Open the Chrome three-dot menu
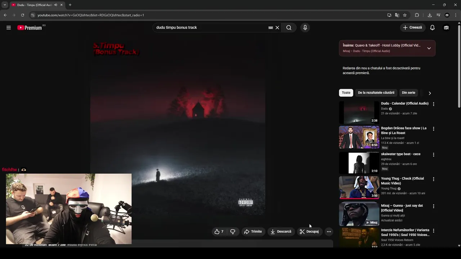Viewport: 461px width, 259px height. pyautogui.click(x=456, y=15)
